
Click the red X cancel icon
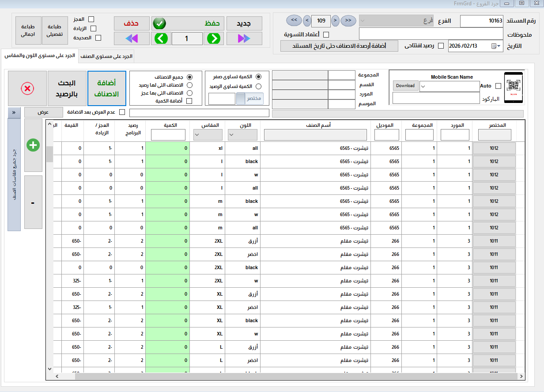point(27,88)
